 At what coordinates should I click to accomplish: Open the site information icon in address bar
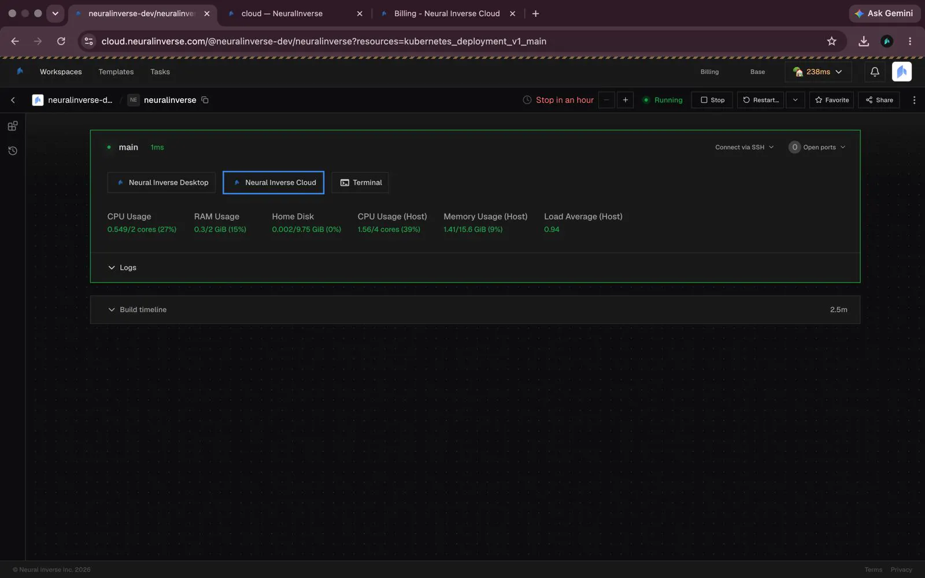88,41
